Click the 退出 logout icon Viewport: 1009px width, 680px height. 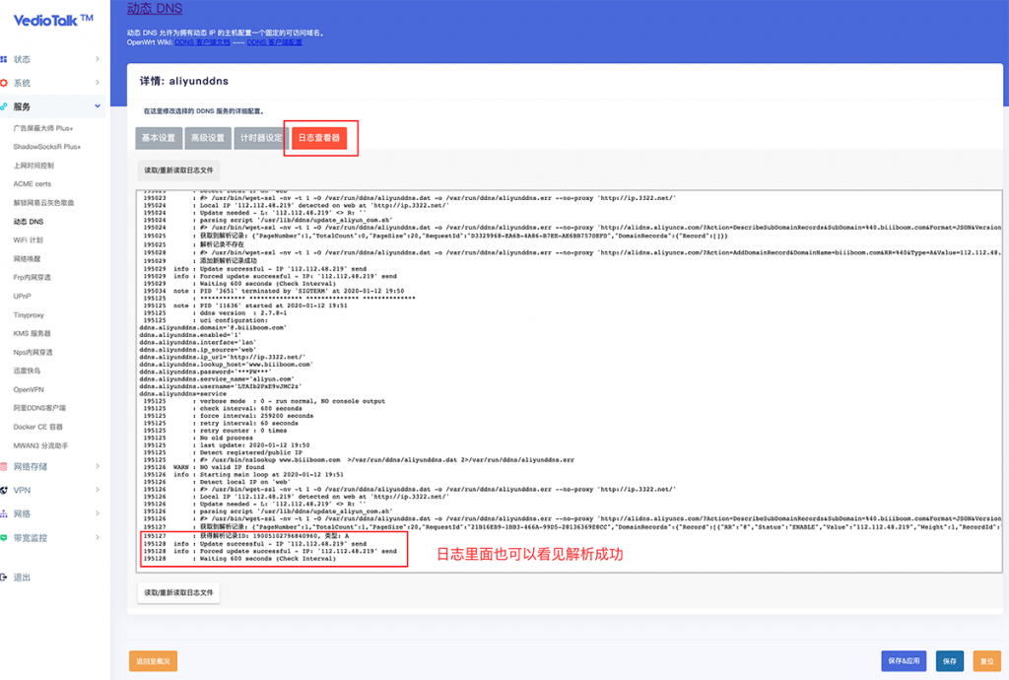point(4,578)
